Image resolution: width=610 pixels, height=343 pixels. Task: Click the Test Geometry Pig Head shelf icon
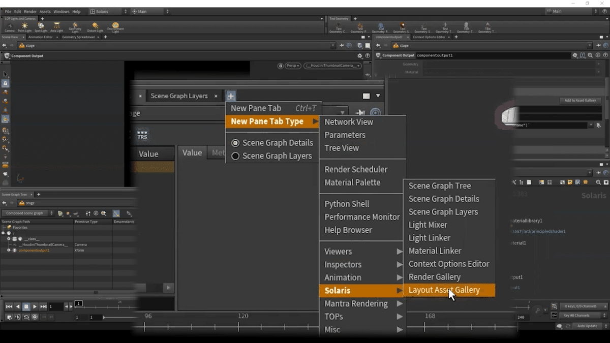(360, 27)
